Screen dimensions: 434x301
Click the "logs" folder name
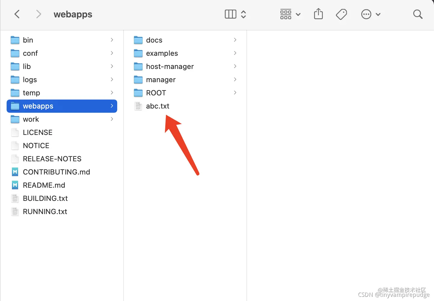tap(30, 80)
